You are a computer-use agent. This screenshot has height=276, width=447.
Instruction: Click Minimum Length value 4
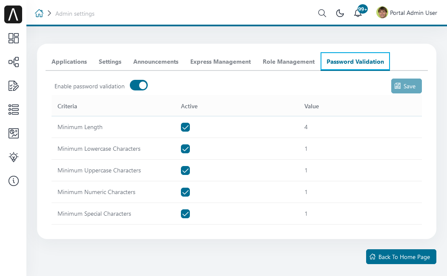[306, 127]
